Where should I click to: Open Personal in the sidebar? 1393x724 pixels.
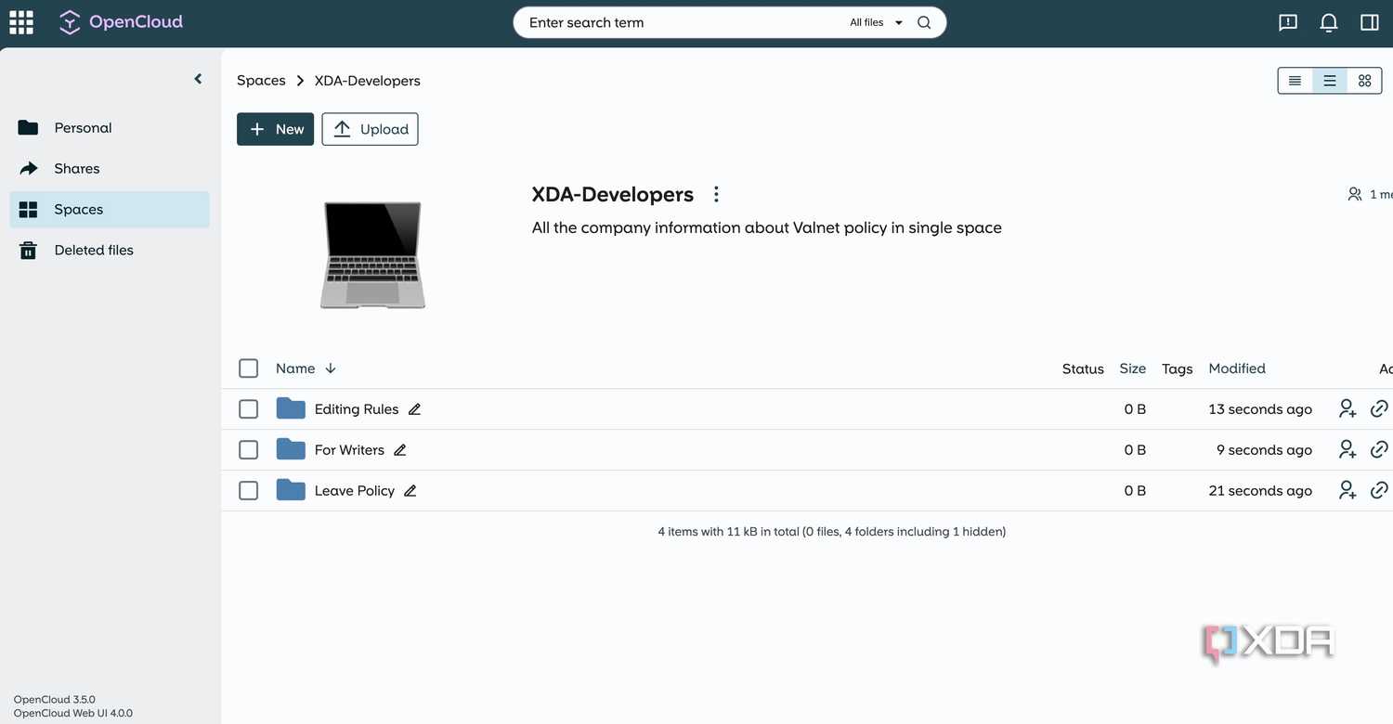point(110,128)
